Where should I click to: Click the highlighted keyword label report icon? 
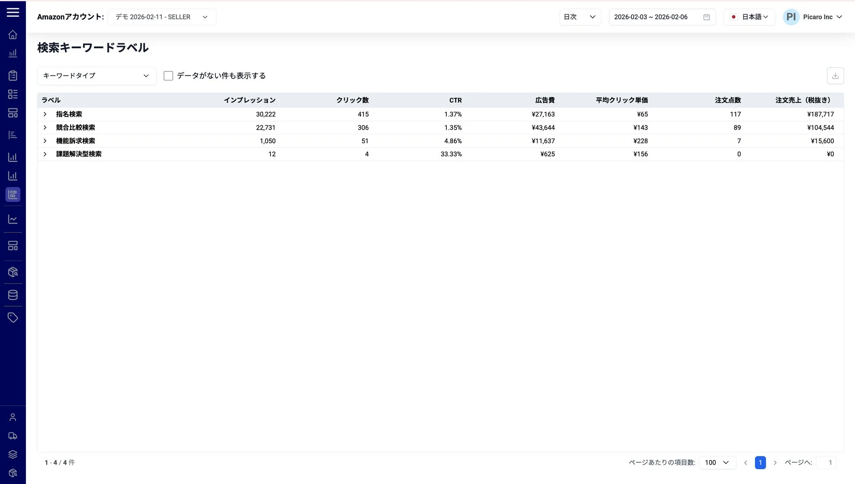click(x=13, y=194)
